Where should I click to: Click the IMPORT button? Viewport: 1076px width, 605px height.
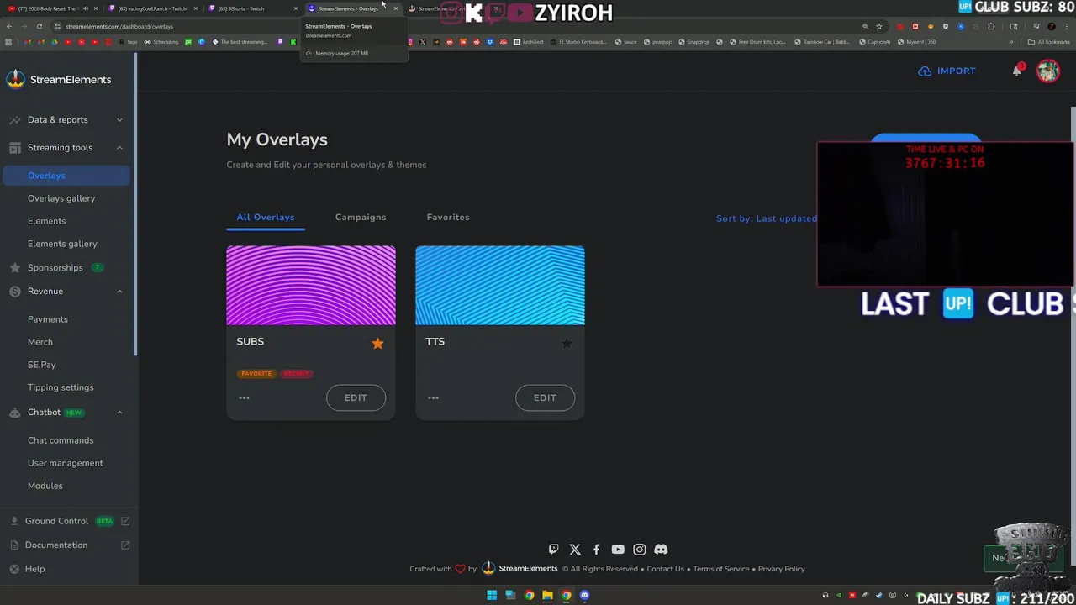pos(947,71)
